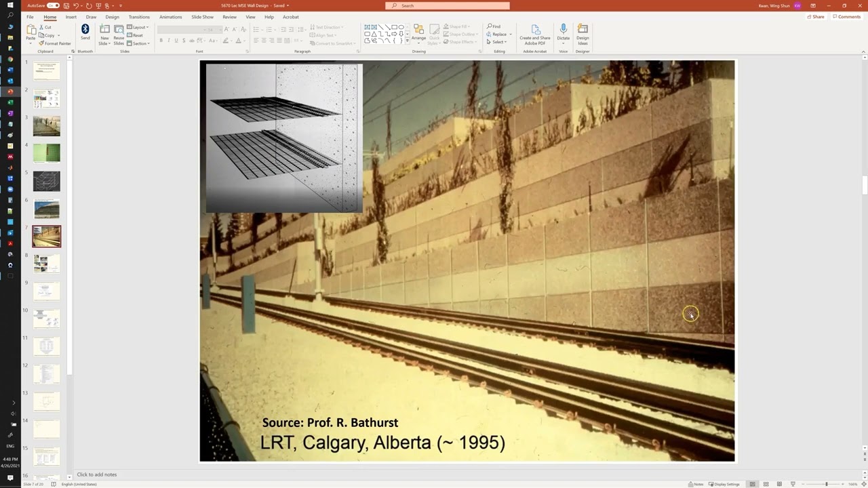Click the Save icon in title bar
The image size is (868, 488).
click(66, 5)
